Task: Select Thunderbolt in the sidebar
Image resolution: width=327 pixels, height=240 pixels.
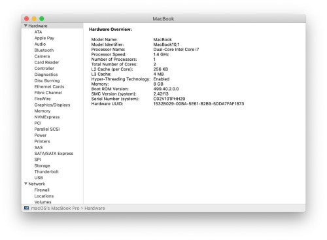Action: [x=46, y=172]
